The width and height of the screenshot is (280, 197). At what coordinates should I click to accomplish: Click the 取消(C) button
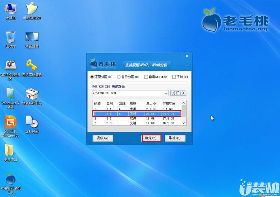click(x=175, y=138)
